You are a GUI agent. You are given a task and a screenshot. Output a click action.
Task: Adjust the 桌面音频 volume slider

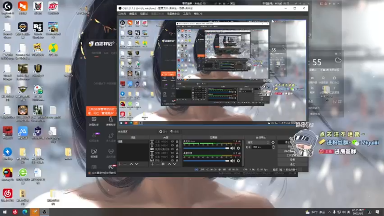[206, 161]
